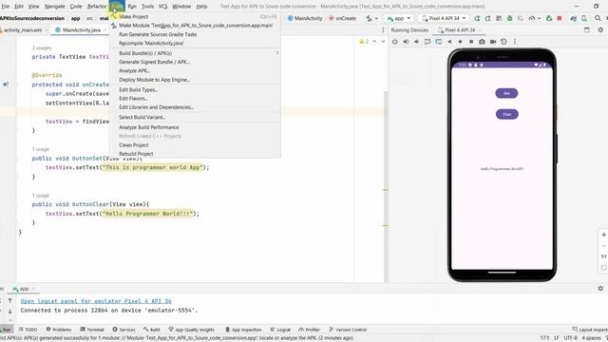
Task: Click the Debug app bug icon
Action: [509, 18]
